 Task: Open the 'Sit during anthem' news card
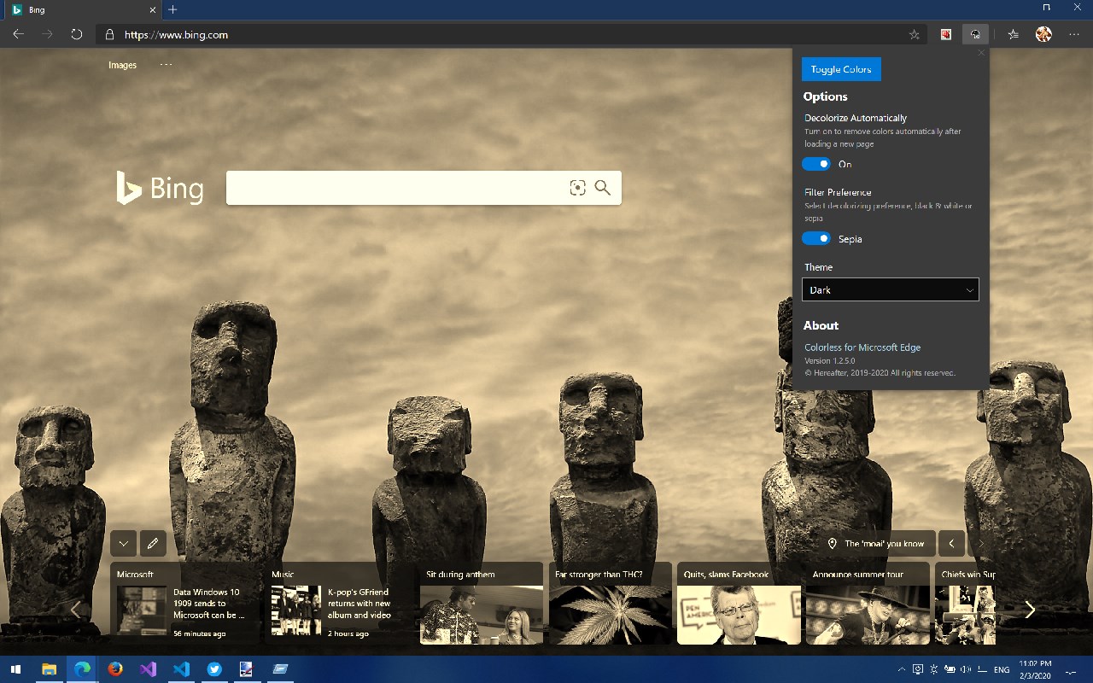coord(482,603)
